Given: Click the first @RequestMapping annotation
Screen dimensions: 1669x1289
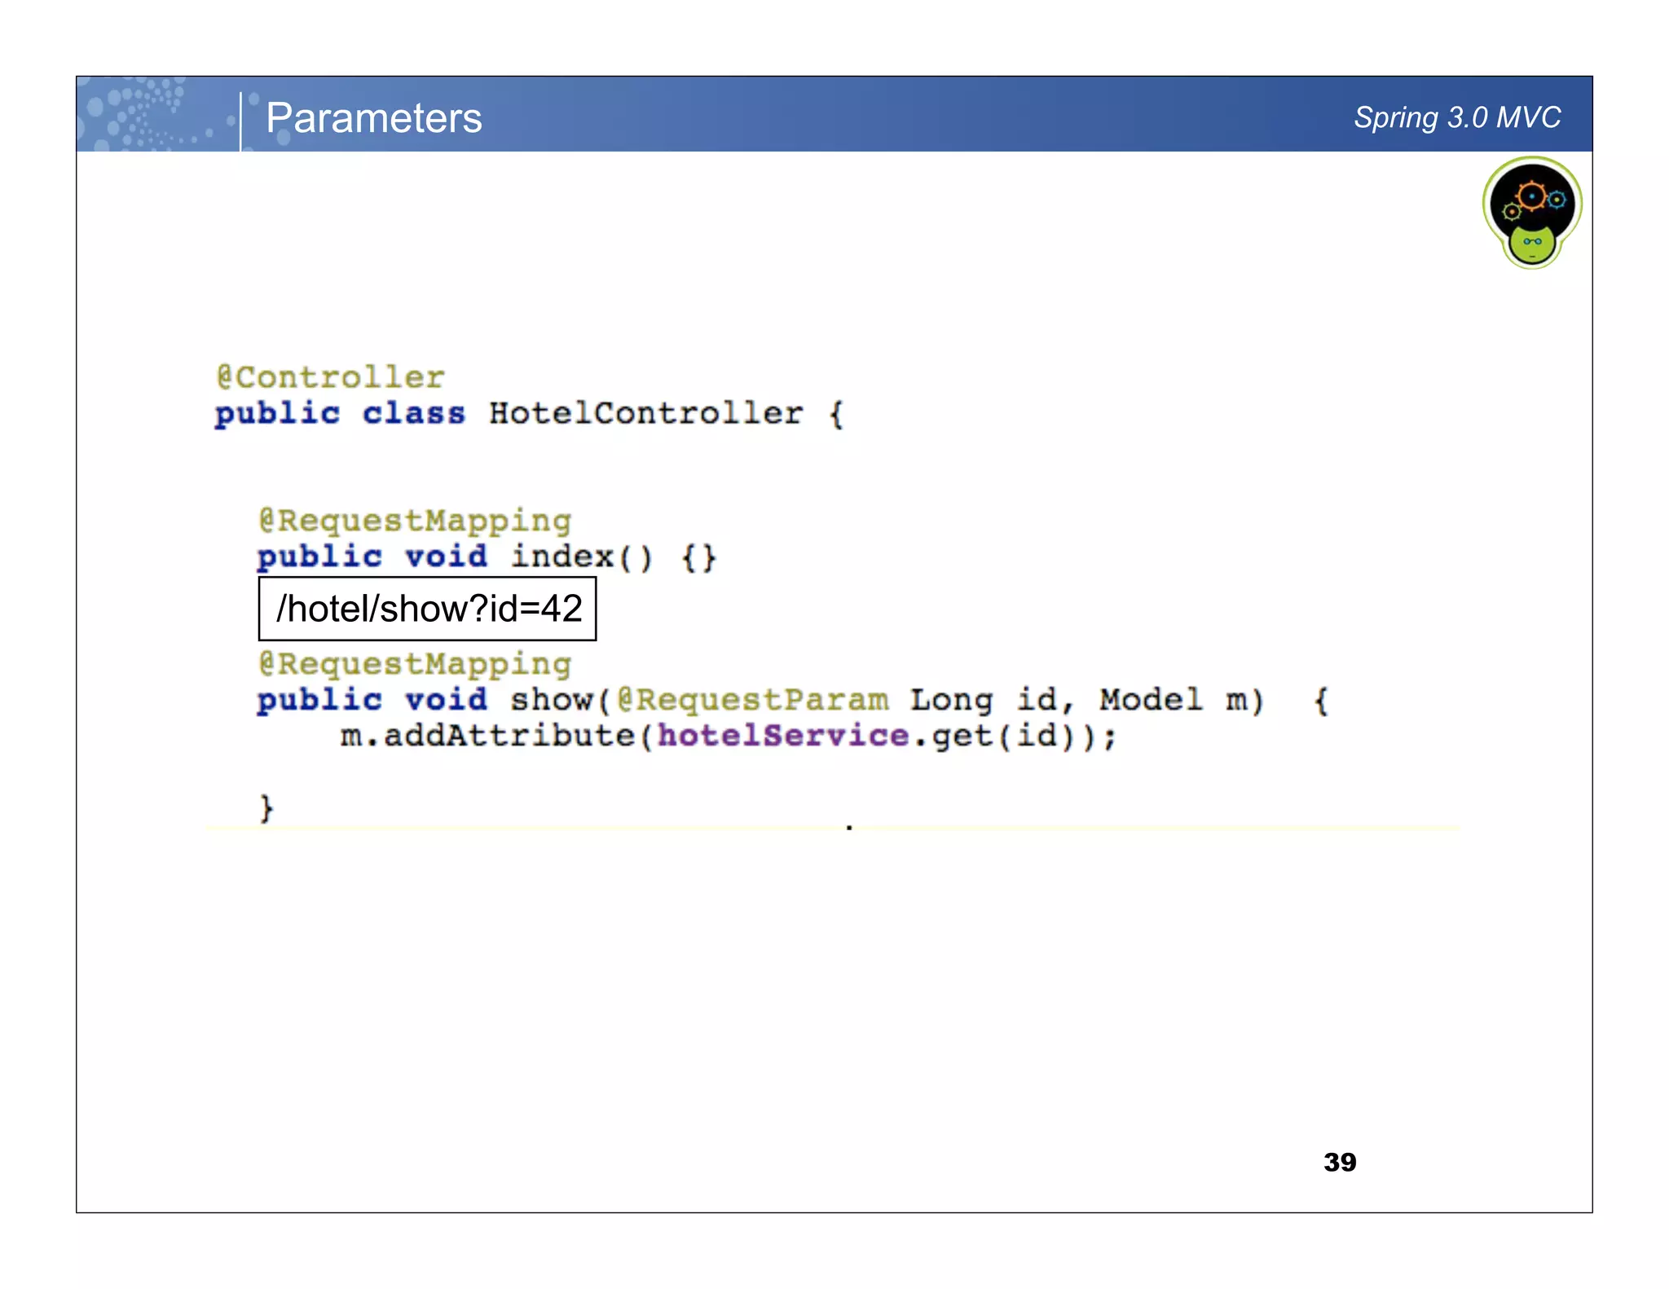Looking at the screenshot, I should [x=415, y=520].
